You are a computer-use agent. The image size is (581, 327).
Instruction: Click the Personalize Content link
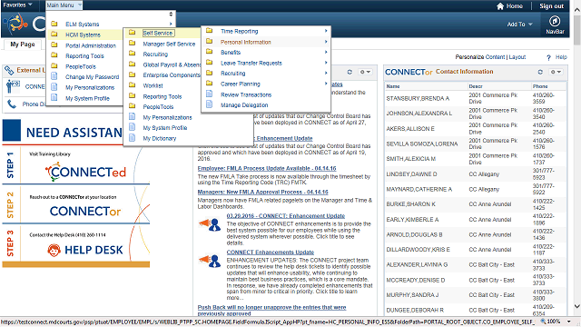click(480, 57)
